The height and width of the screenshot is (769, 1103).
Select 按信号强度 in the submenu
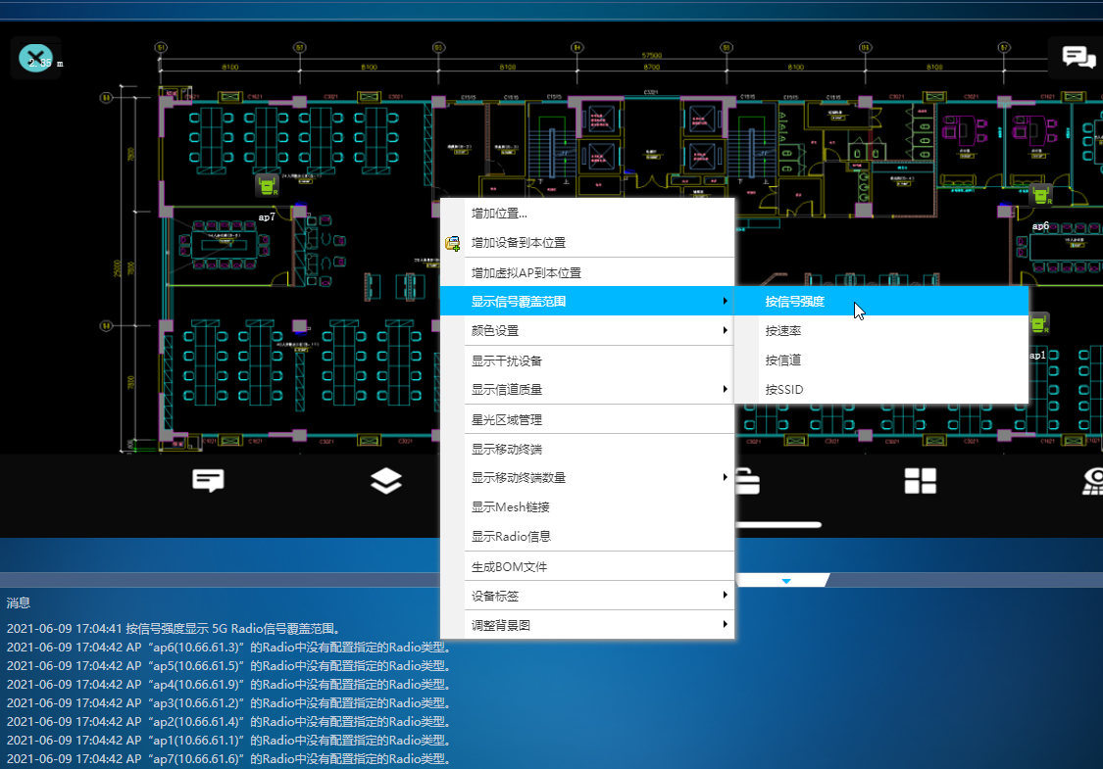881,302
